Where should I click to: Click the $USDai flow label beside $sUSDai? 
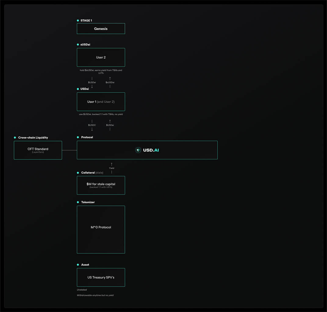pyautogui.click(x=92, y=82)
